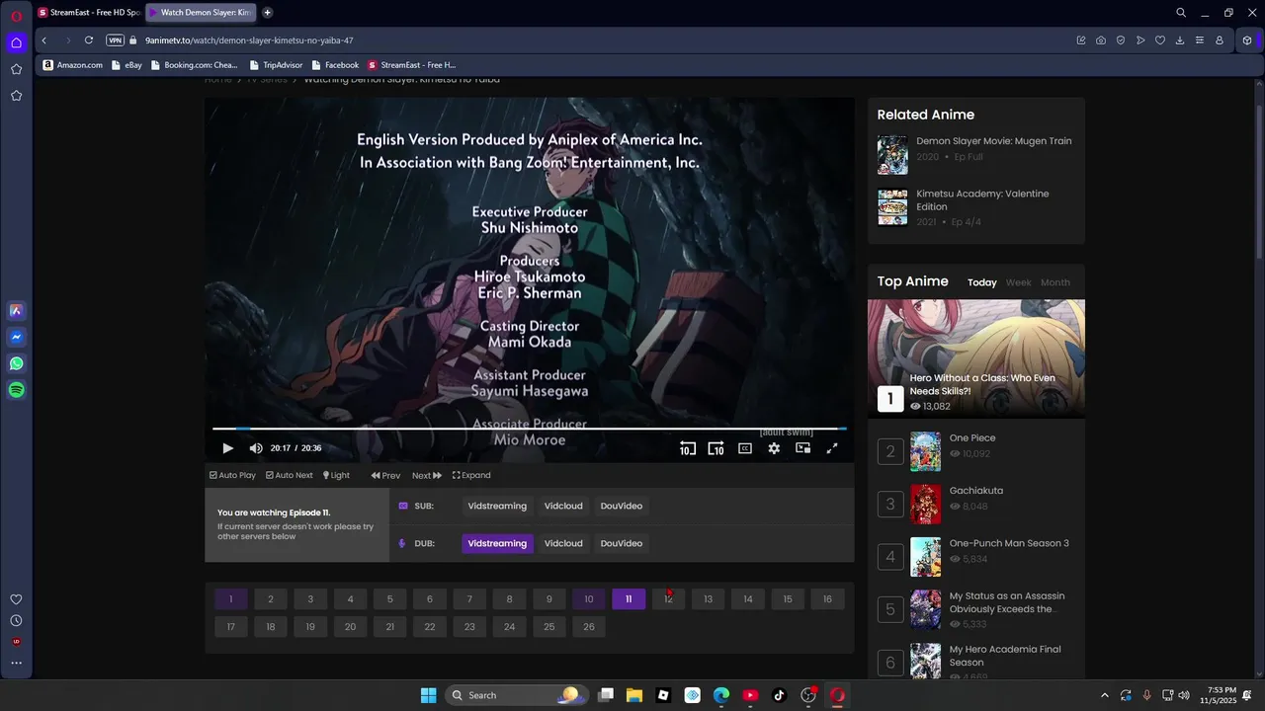The image size is (1265, 711).
Task: Rewind the video 10 seconds
Action: tap(687, 448)
